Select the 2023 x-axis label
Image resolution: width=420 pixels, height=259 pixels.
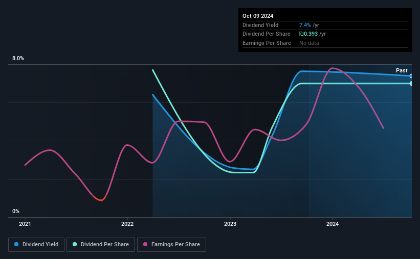(230, 224)
